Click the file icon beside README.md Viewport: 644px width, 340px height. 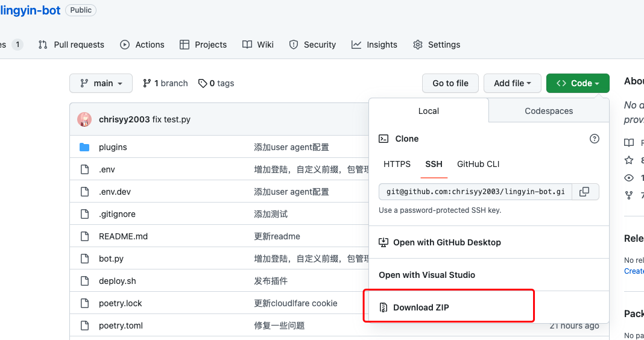(x=84, y=236)
